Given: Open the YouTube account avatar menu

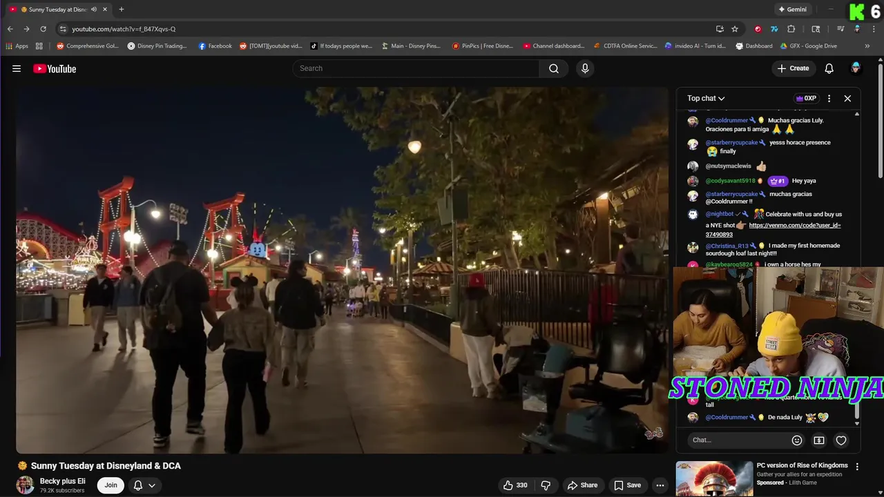Looking at the screenshot, I should 856,68.
